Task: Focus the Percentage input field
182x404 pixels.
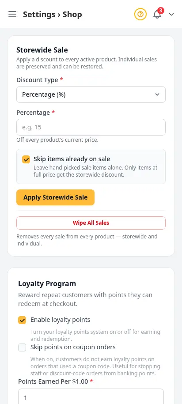Action: (91, 127)
